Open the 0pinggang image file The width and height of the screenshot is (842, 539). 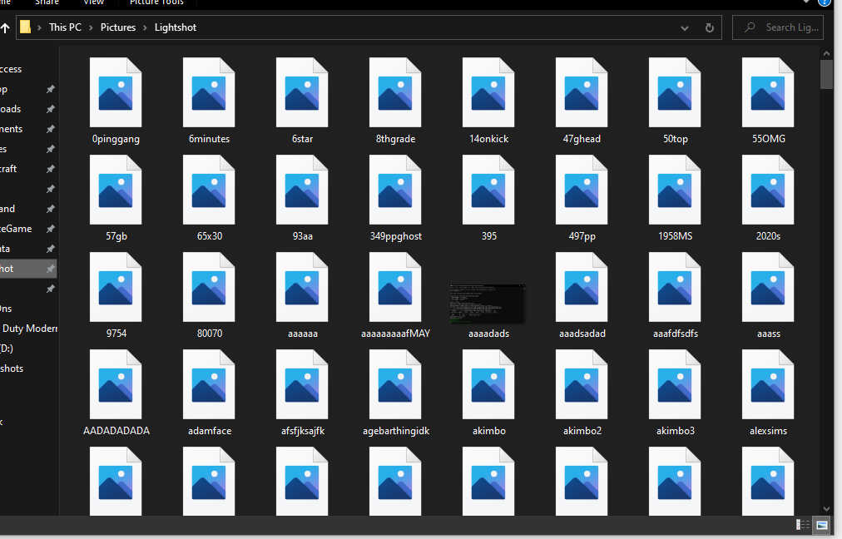click(x=116, y=92)
